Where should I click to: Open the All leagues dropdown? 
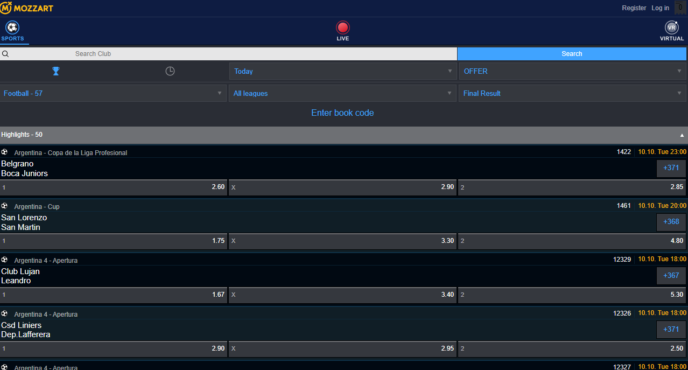(x=342, y=93)
